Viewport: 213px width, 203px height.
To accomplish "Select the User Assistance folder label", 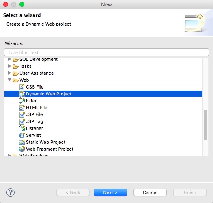I will (x=37, y=73).
